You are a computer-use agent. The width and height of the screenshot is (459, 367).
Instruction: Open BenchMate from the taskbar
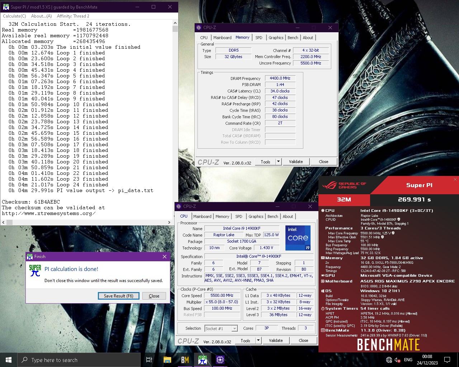pyautogui.click(x=185, y=360)
